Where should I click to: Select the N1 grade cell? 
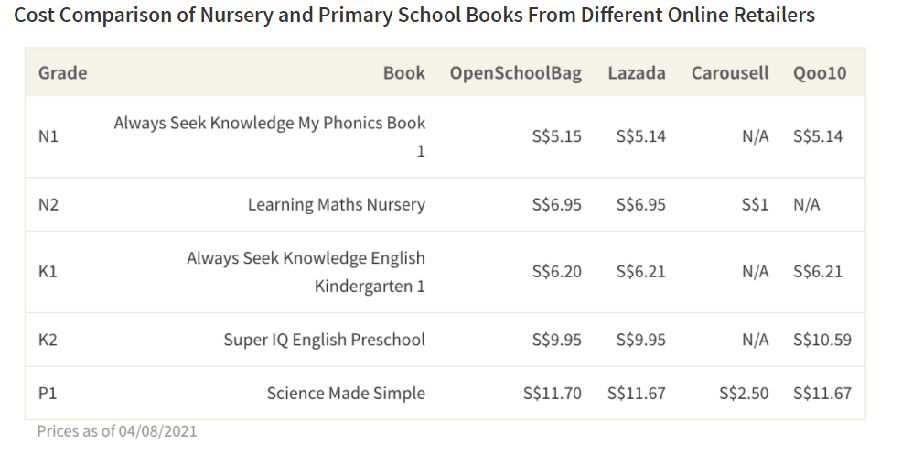[x=48, y=137]
